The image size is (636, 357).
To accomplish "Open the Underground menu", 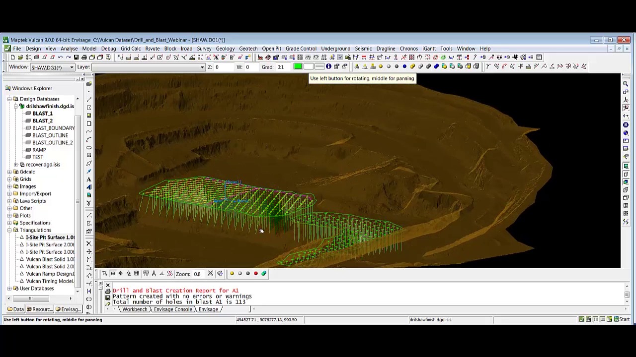I will pyautogui.click(x=335, y=49).
